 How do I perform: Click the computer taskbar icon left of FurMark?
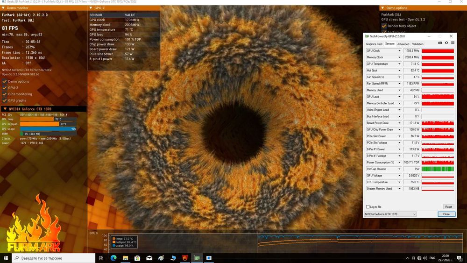(173, 258)
